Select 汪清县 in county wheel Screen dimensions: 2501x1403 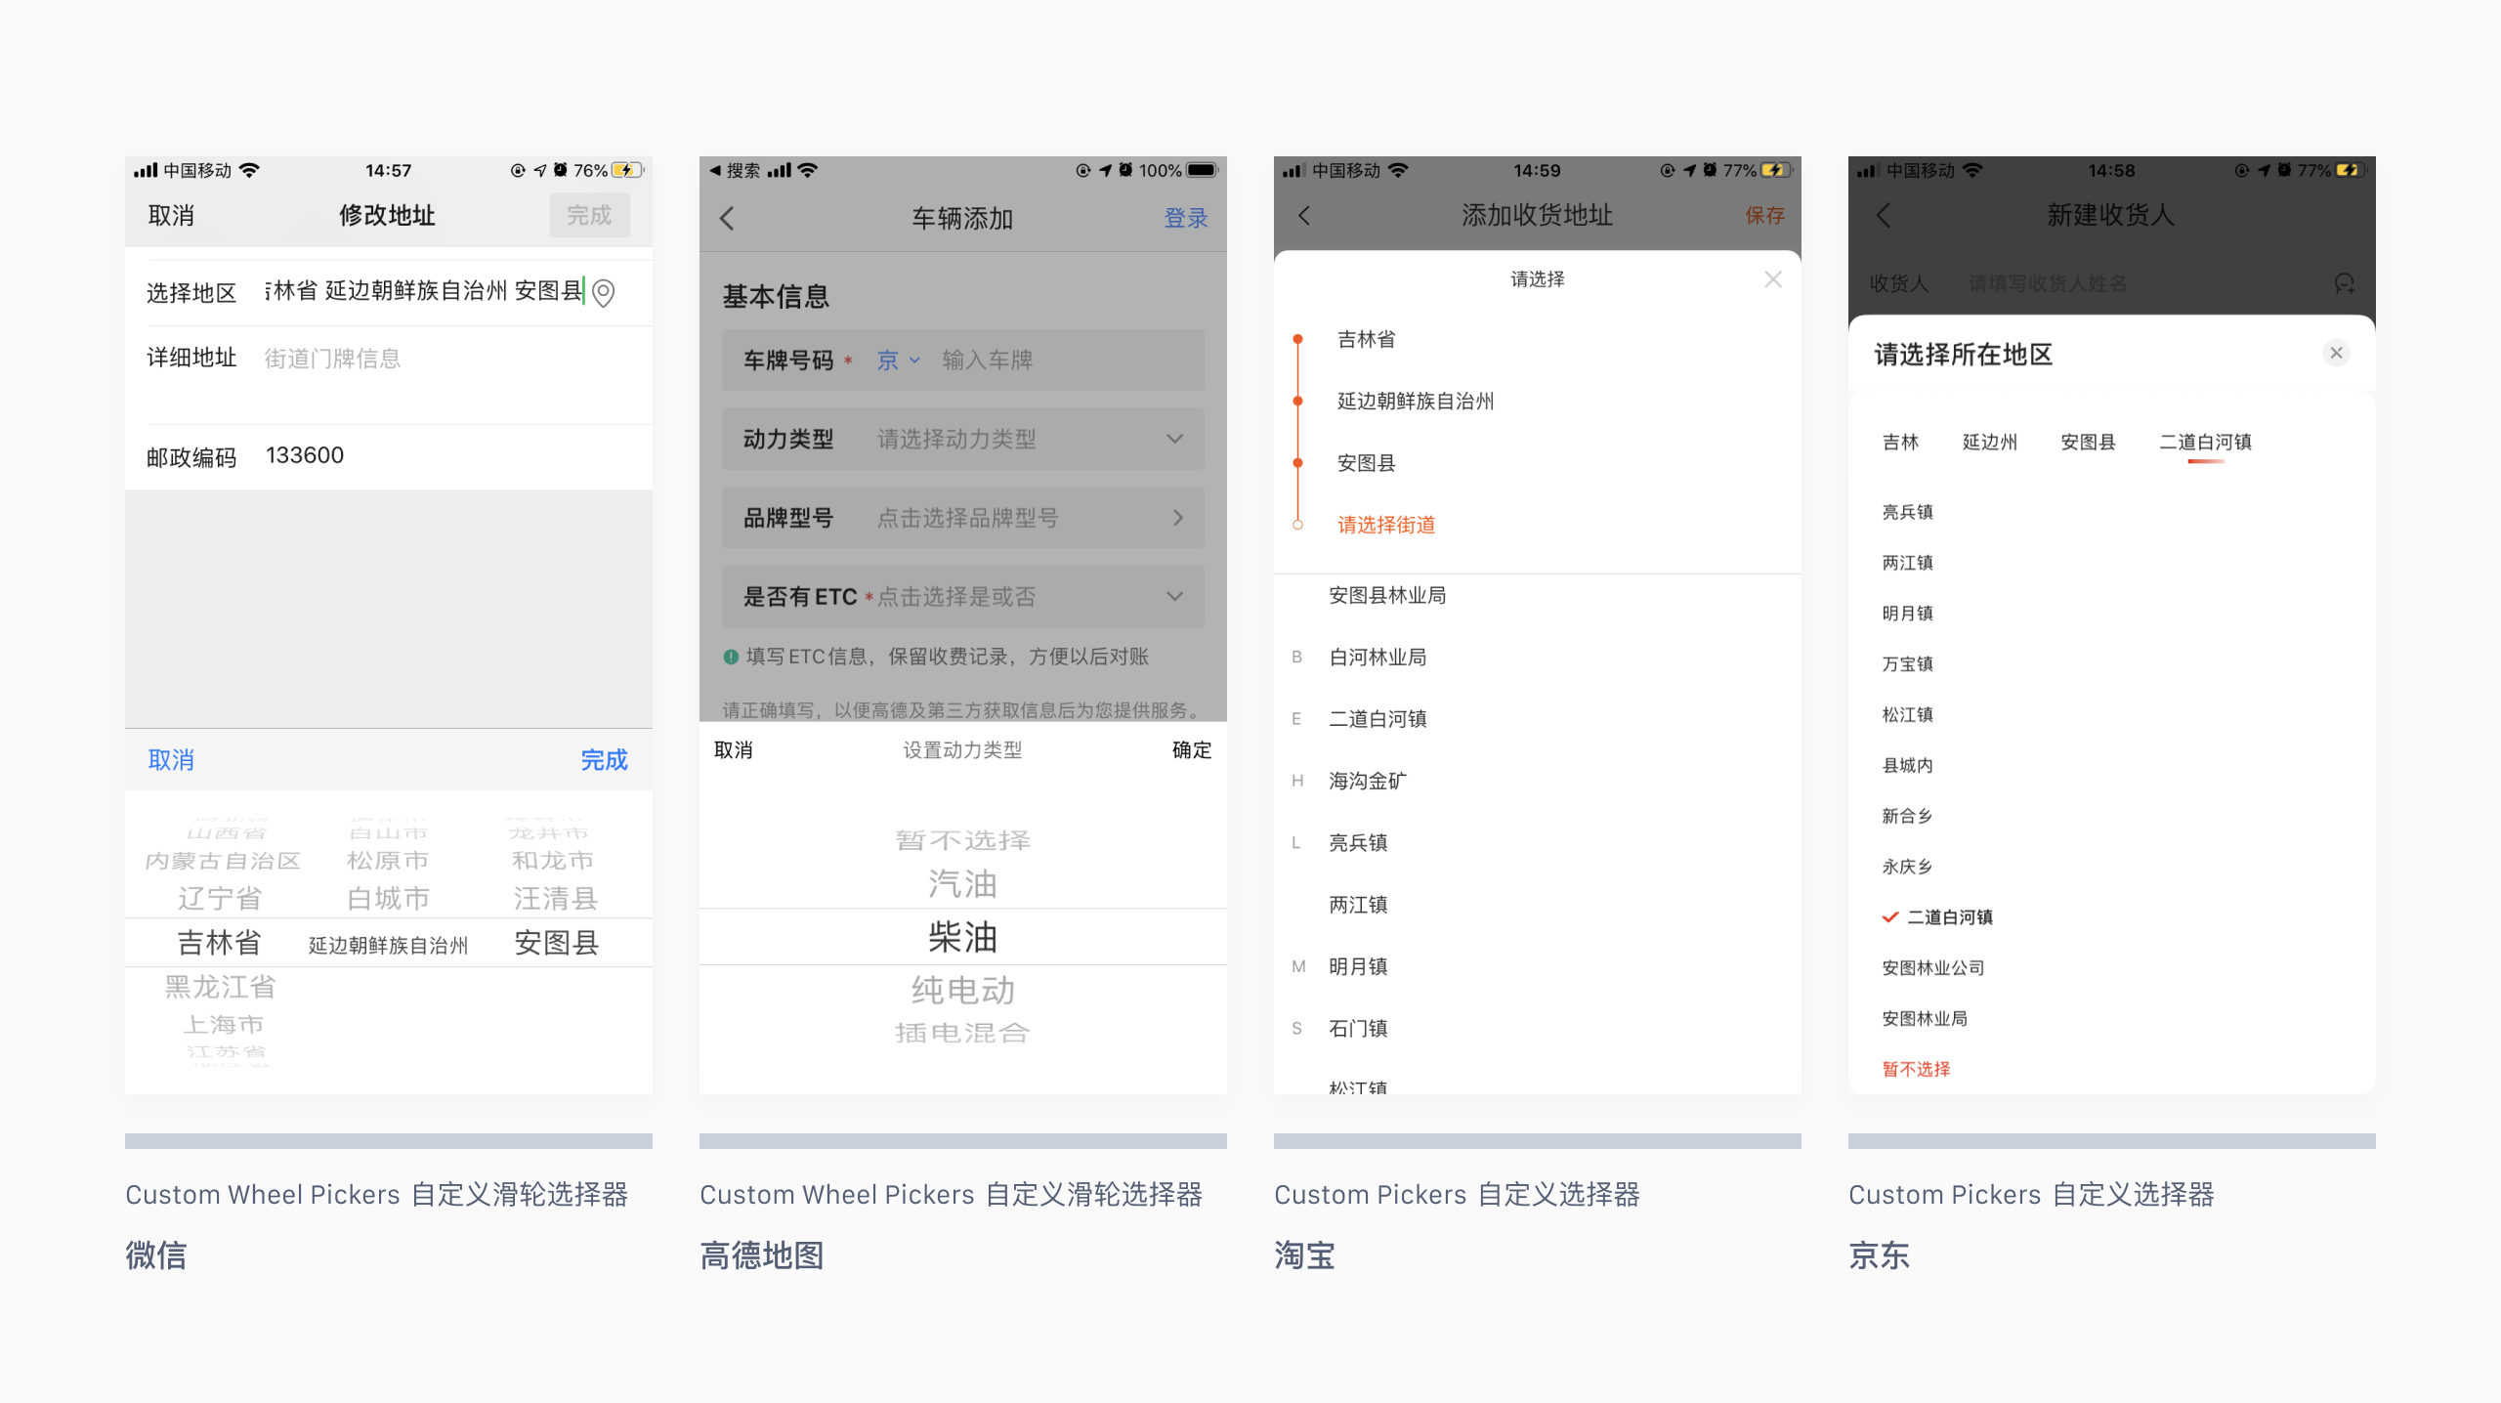[x=555, y=898]
